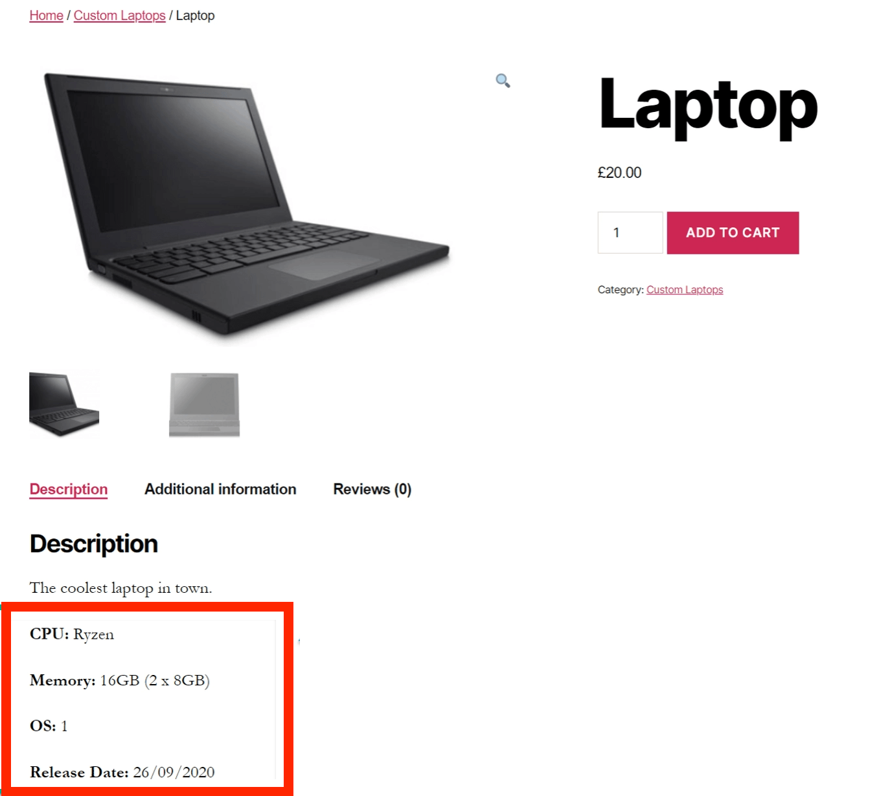
Task: Go to Custom Laptops breadcrumb link
Action: click(119, 16)
